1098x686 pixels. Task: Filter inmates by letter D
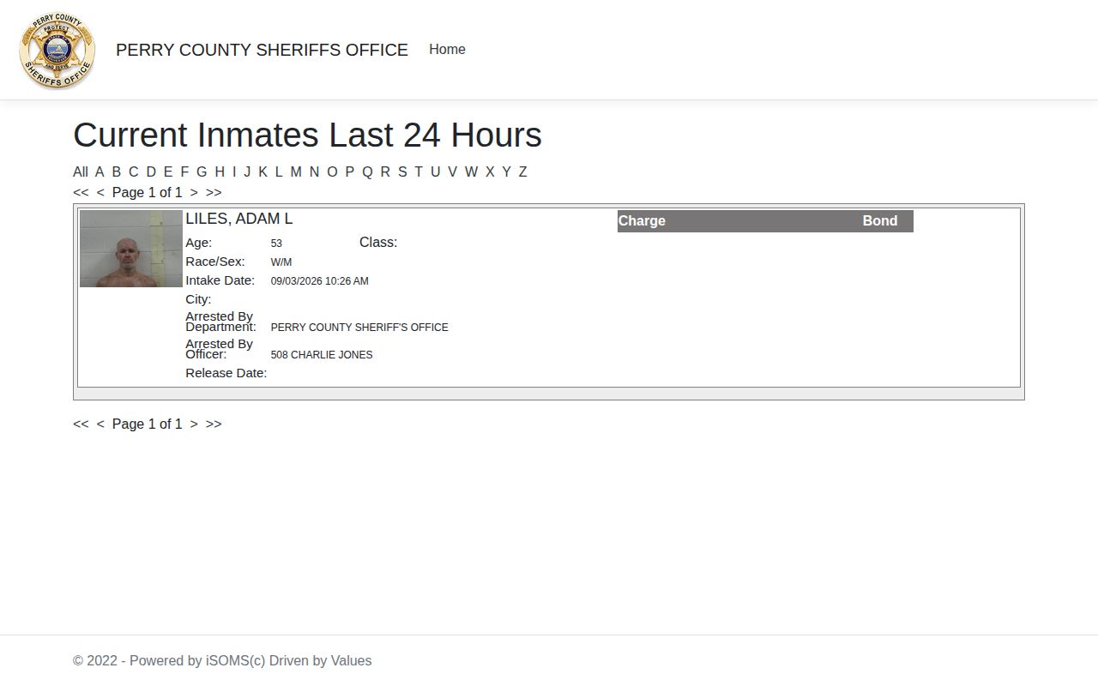point(151,171)
